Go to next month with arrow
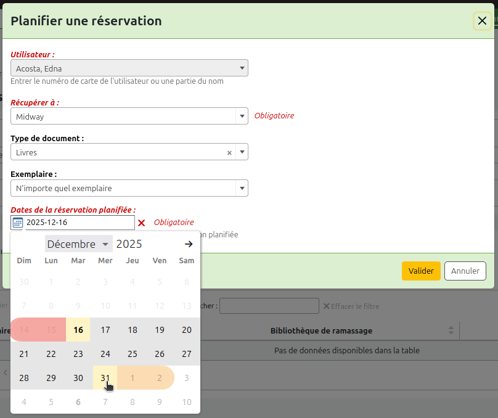Screen dimensions: 498x418 pyautogui.click(x=189, y=244)
